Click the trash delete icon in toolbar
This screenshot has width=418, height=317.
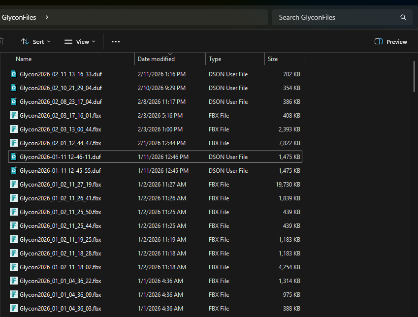pos(1,42)
